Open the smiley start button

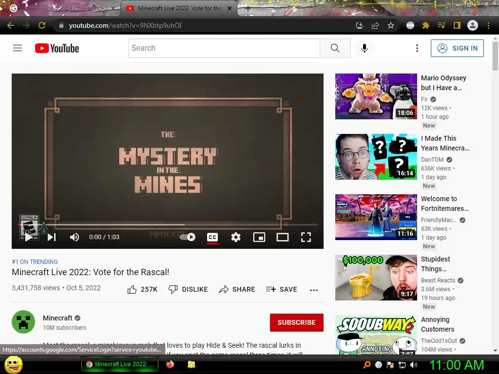(x=13, y=364)
